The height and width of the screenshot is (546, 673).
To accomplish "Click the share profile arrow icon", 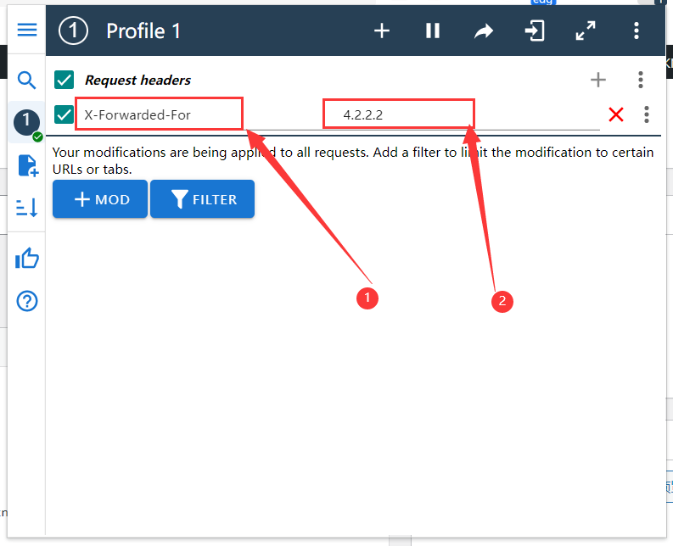I will [x=483, y=31].
